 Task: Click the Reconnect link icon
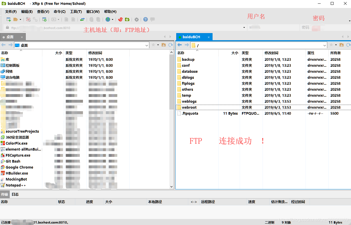(x=35, y=19)
